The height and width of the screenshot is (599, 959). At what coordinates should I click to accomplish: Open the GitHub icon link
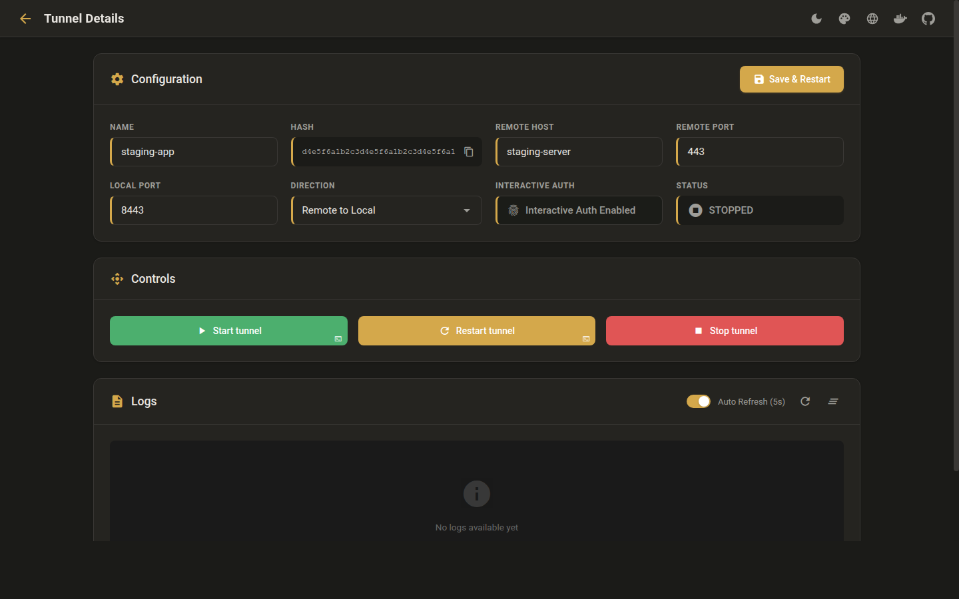click(x=928, y=19)
